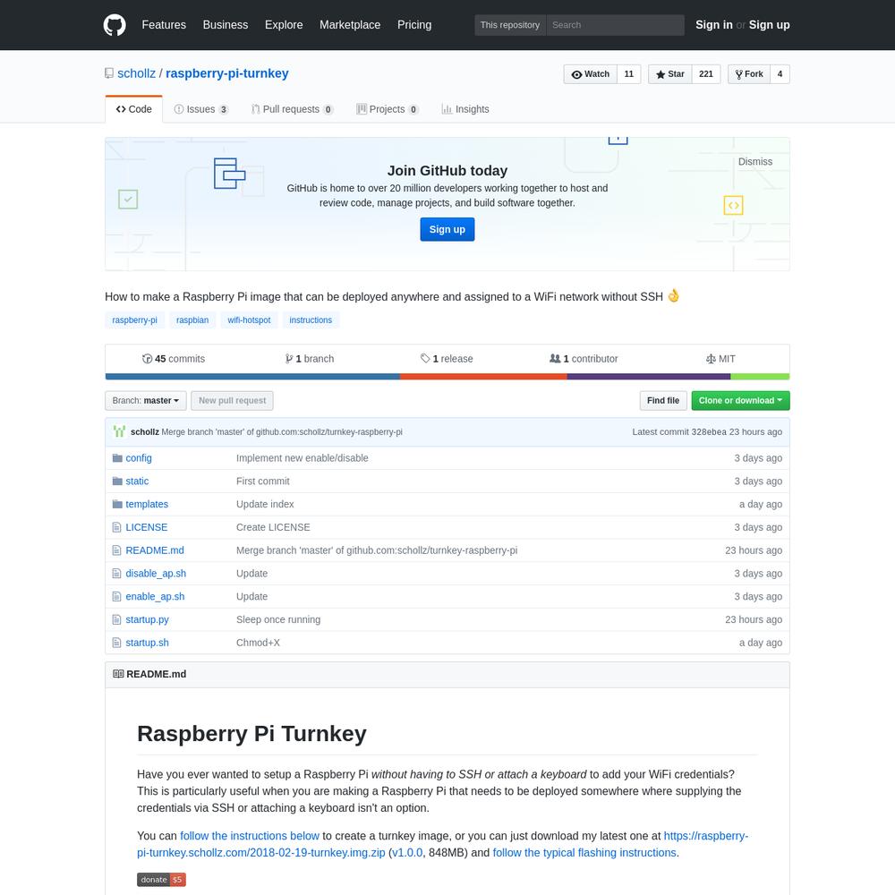Follow the 'follow the instructions below' link
This screenshot has height=895, width=895.
[250, 836]
